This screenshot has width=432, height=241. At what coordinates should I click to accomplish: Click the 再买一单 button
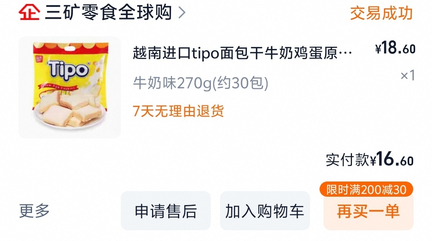tap(369, 211)
